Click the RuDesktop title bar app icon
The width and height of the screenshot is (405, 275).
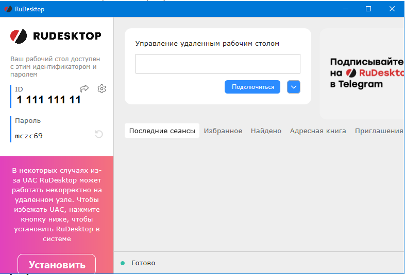8,9
